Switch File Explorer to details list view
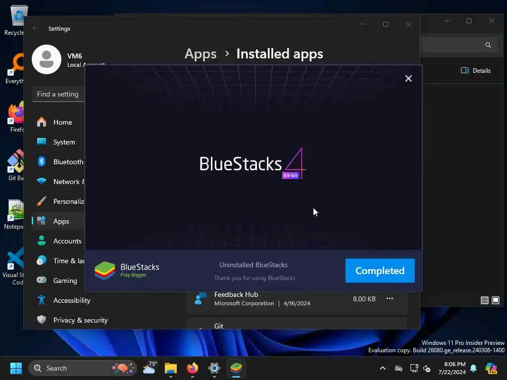The height and width of the screenshot is (380, 507). (x=484, y=300)
